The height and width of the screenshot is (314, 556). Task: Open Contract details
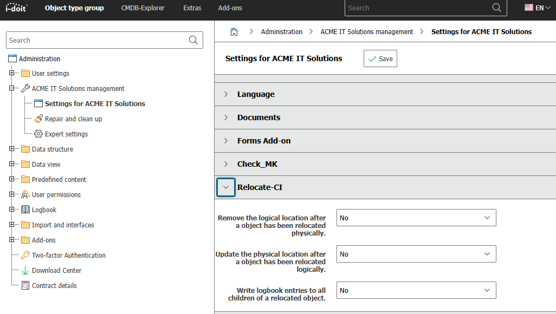[54, 286]
